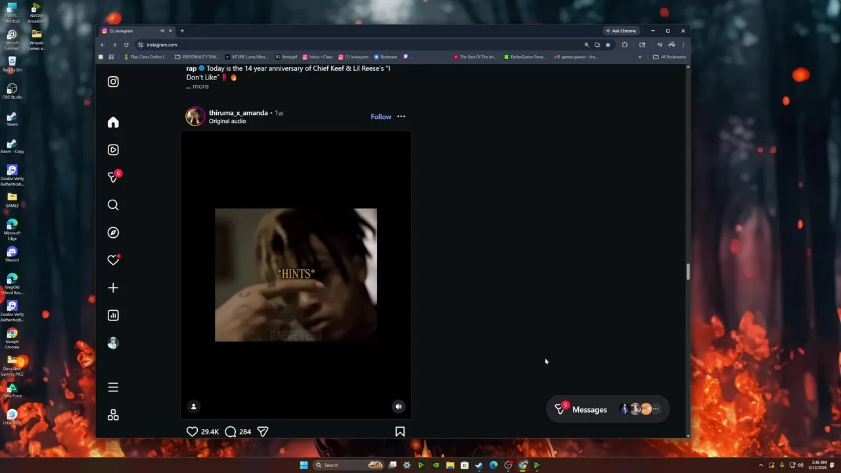The width and height of the screenshot is (841, 473).
Task: Follow thiruma_x_amanda
Action: click(381, 116)
